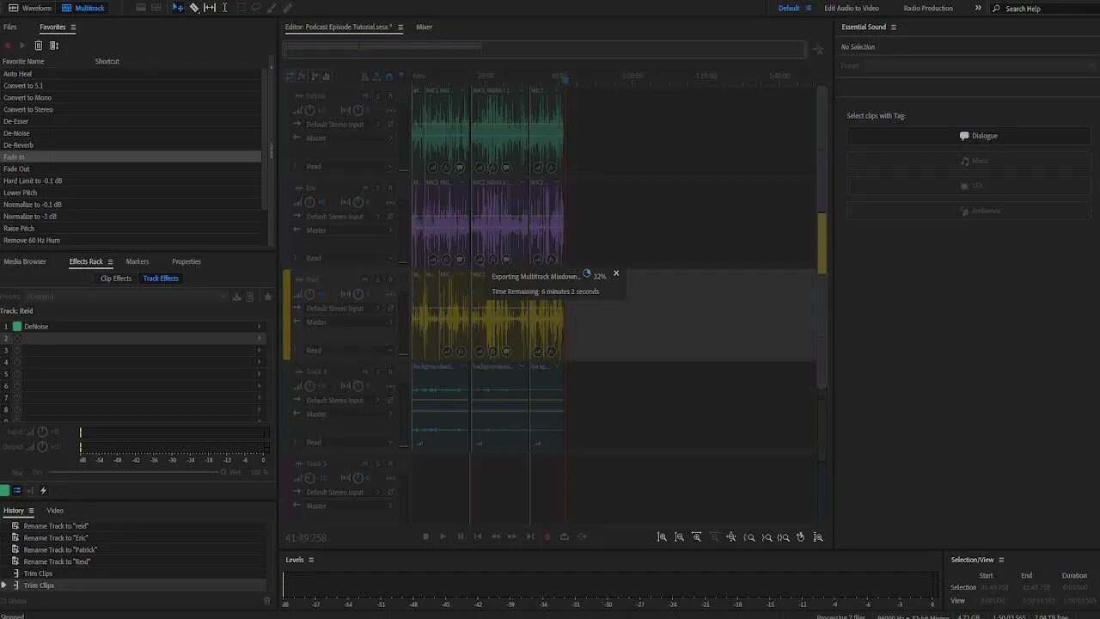Click the Pause transport button

click(x=461, y=536)
